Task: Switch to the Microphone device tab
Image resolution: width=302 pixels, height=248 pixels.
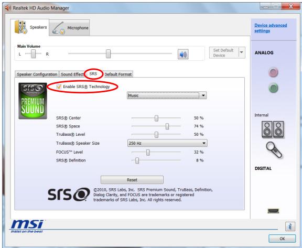Action: [69, 28]
